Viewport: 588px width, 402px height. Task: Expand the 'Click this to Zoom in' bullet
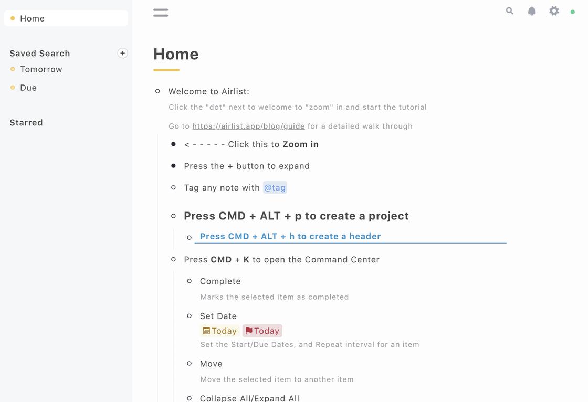(x=174, y=144)
